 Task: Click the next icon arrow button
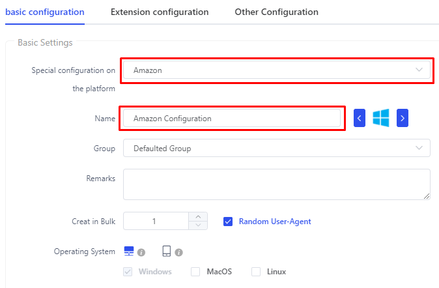click(x=403, y=118)
